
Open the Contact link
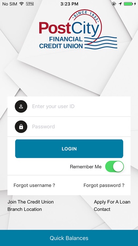tap(102, 209)
